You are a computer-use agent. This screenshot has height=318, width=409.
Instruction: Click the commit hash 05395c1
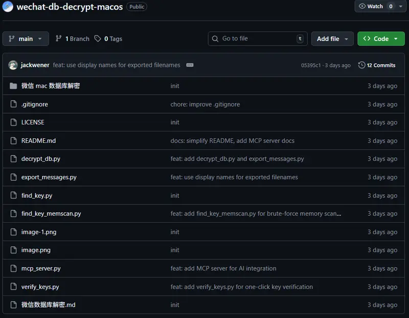click(311, 66)
